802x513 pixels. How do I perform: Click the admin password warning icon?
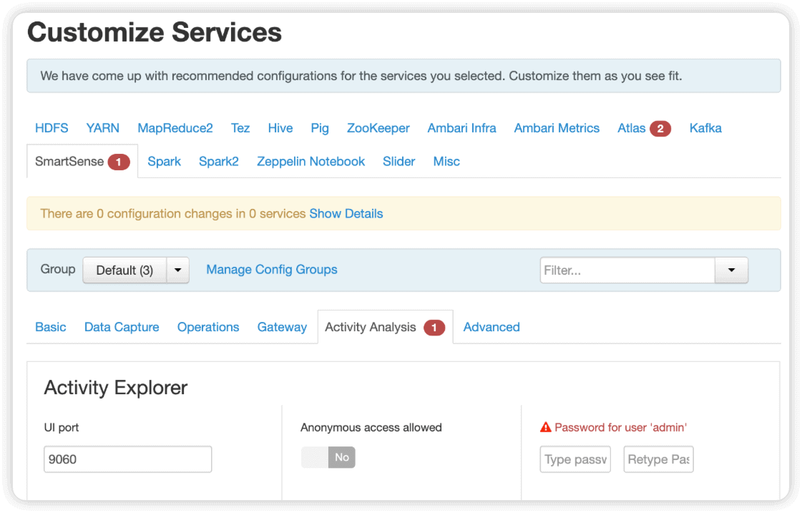click(546, 427)
